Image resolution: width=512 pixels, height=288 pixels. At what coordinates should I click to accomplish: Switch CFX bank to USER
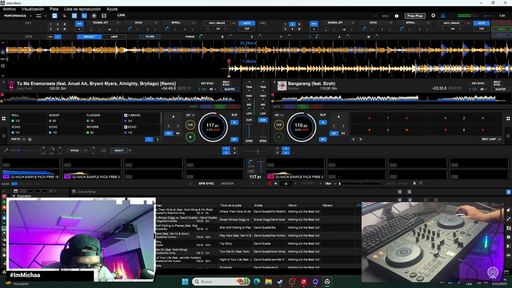pyautogui.click(x=114, y=37)
